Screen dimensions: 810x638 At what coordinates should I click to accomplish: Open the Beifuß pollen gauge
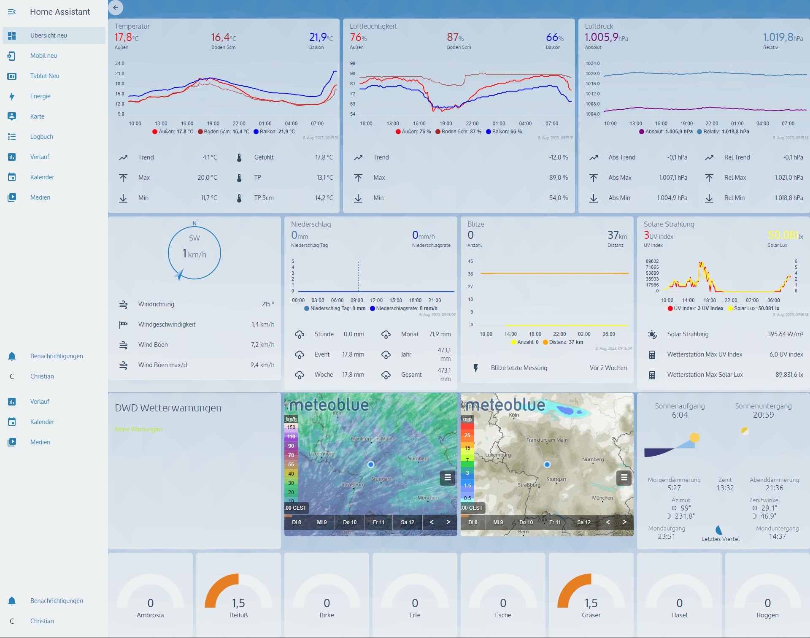click(x=239, y=596)
